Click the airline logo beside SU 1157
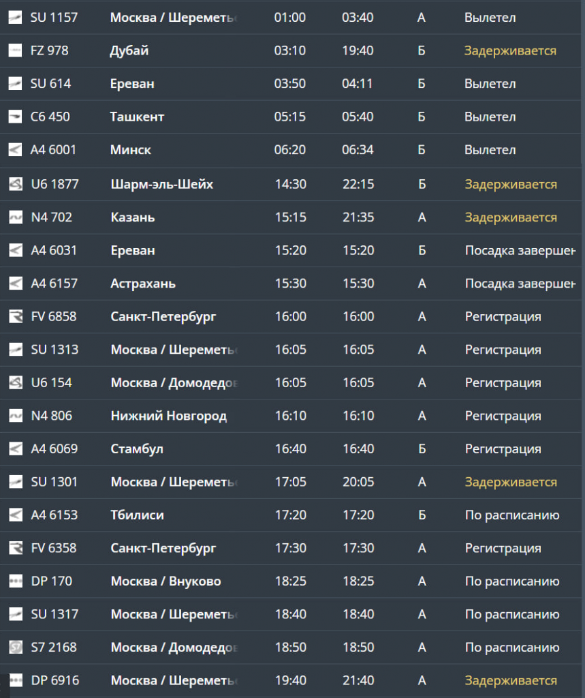 pyautogui.click(x=15, y=17)
